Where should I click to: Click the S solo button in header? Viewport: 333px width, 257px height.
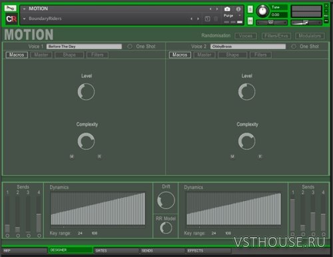250,9
